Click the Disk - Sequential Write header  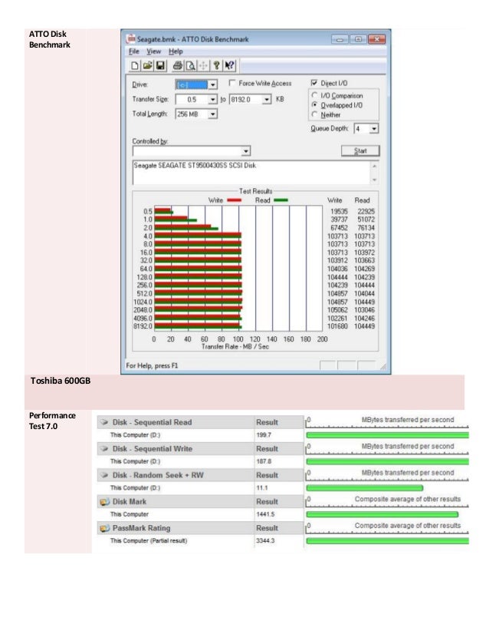[x=153, y=449]
